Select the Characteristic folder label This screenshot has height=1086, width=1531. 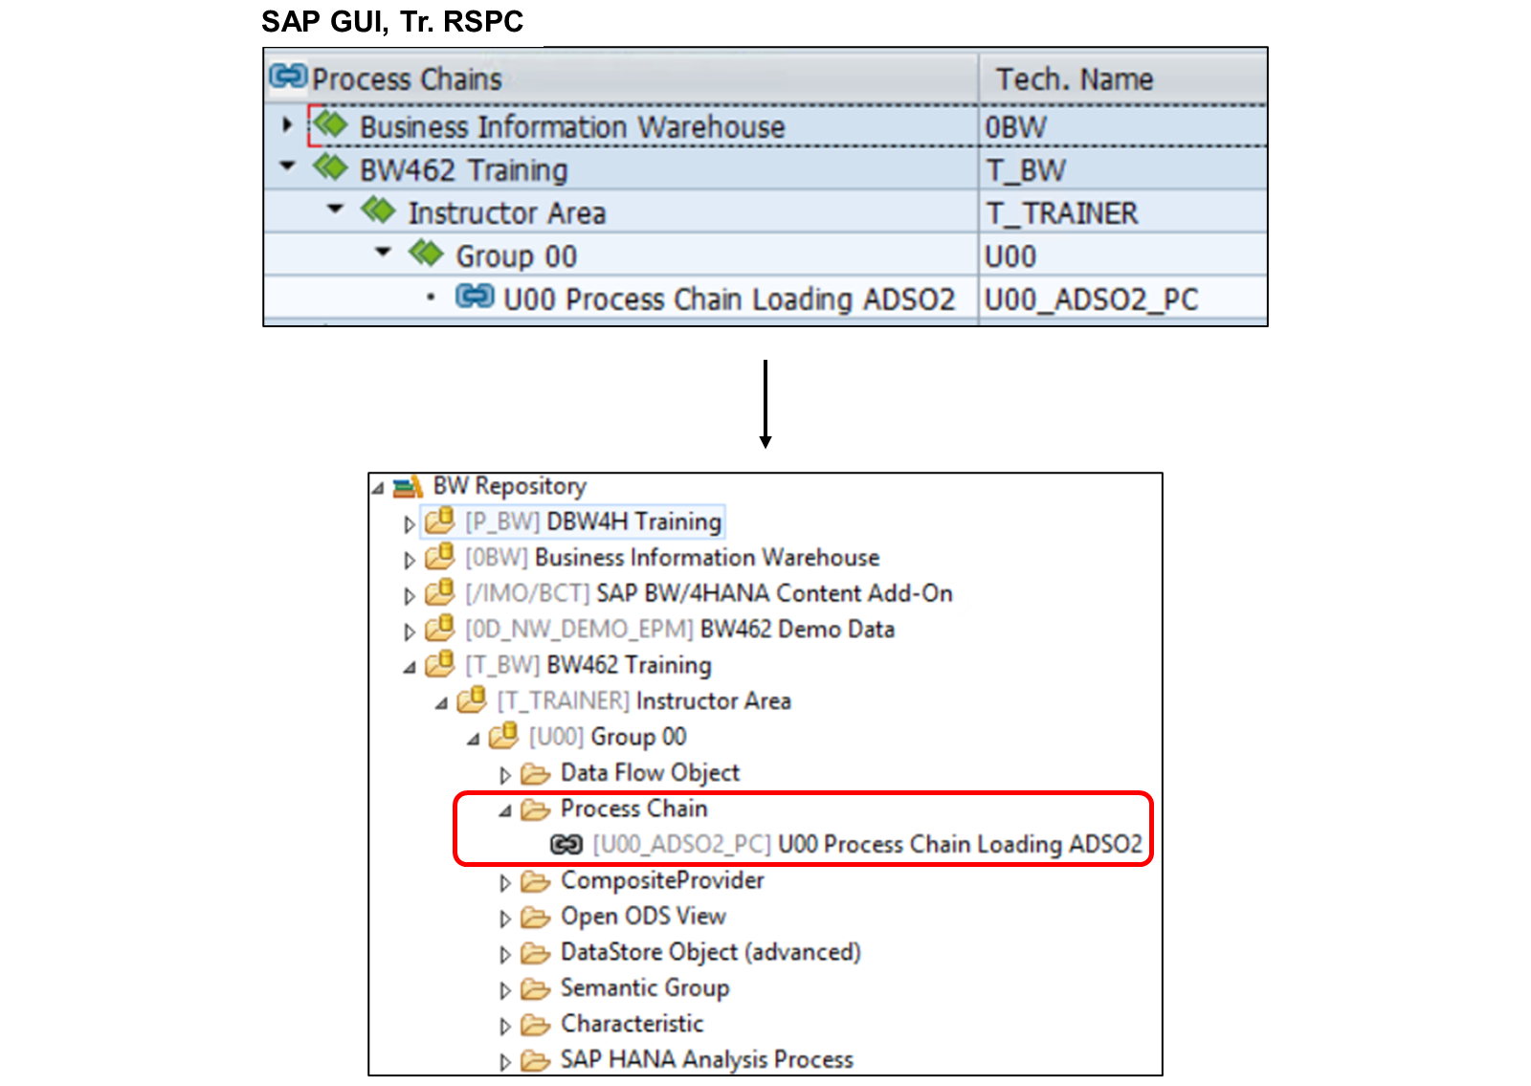point(632,1024)
